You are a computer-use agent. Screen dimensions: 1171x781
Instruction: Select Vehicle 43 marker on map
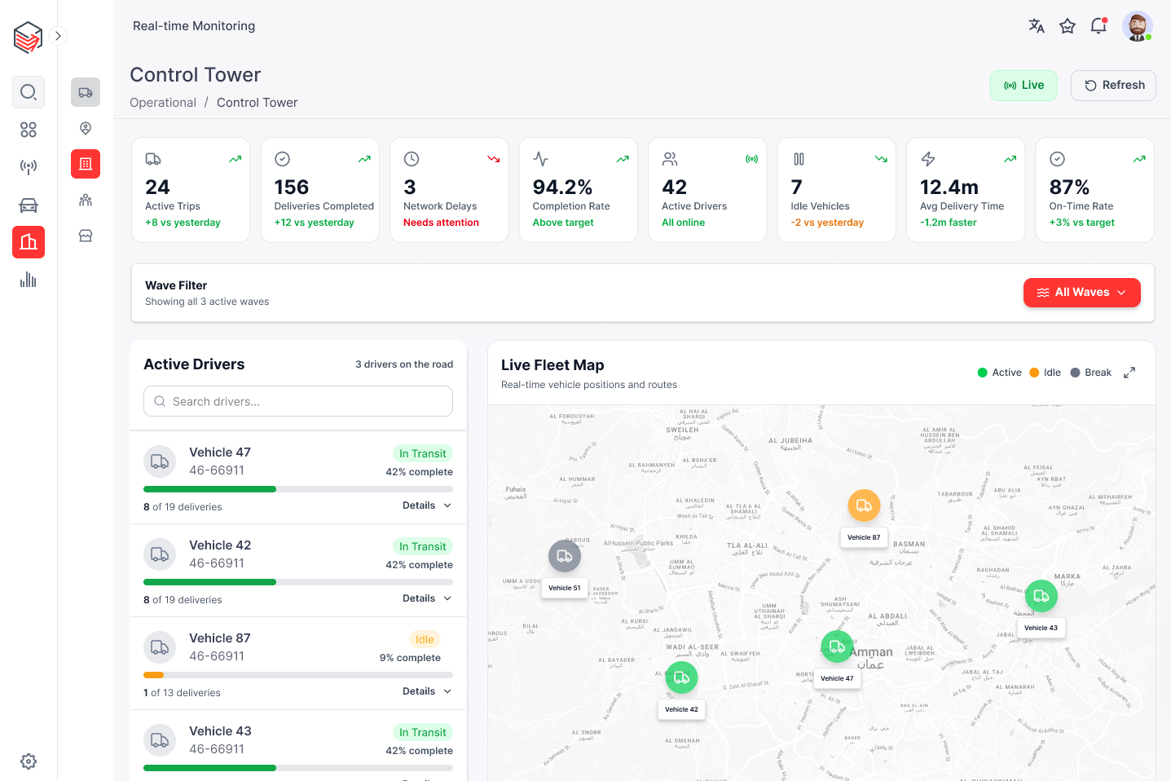pyautogui.click(x=1041, y=596)
